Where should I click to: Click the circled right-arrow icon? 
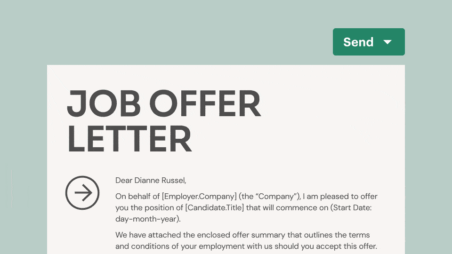coord(82,193)
